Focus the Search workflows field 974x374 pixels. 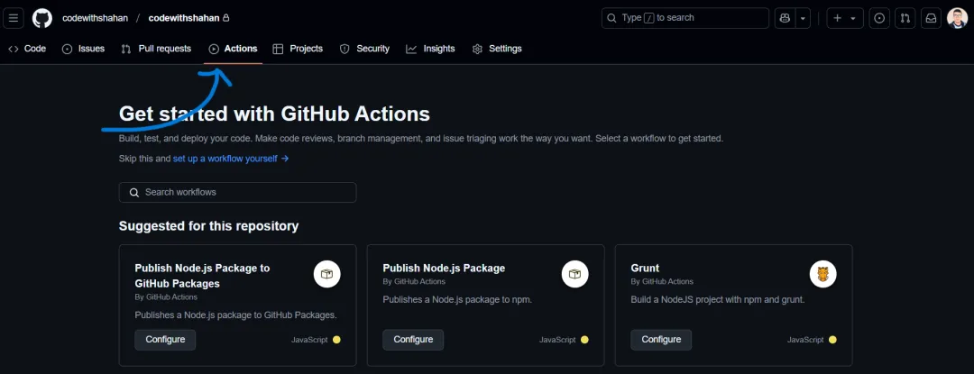237,192
